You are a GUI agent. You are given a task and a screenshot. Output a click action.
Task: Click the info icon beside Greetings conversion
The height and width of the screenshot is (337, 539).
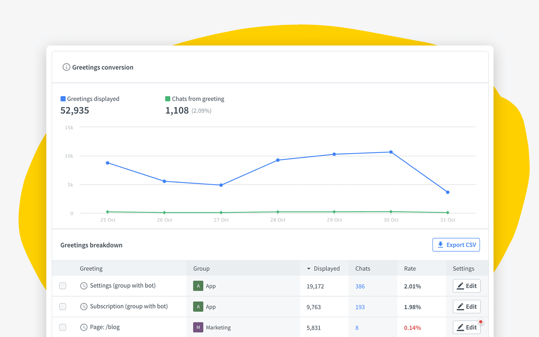click(66, 67)
